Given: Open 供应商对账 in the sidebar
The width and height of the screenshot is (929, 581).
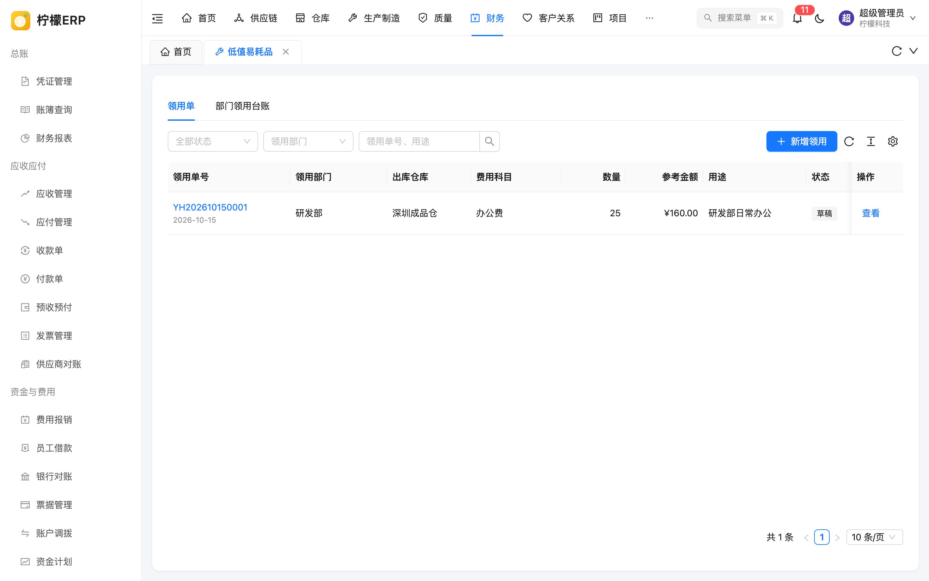Looking at the screenshot, I should 71,364.
